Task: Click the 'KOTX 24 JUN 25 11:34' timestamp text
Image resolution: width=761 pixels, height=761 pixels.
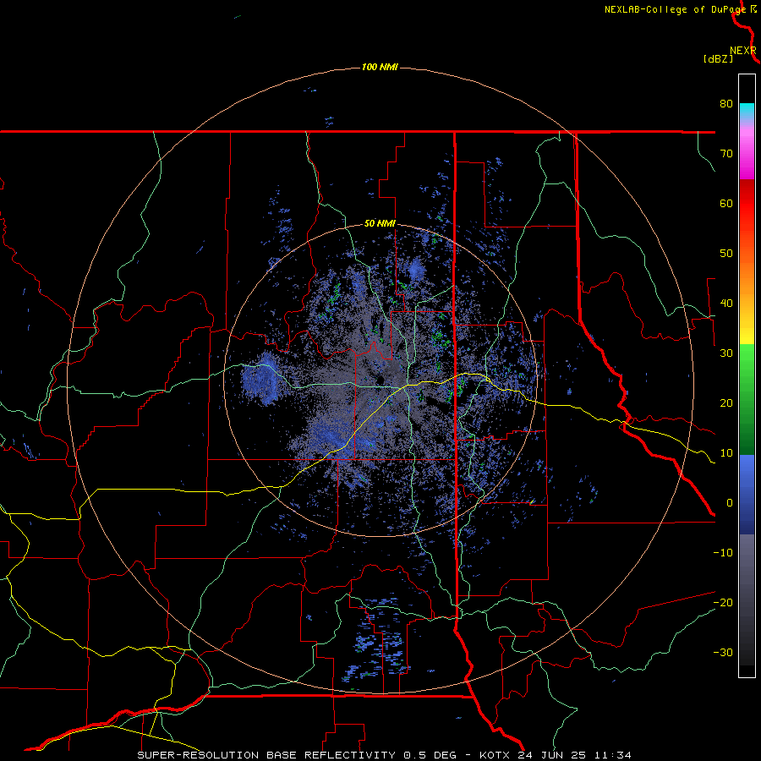Action: click(x=556, y=755)
